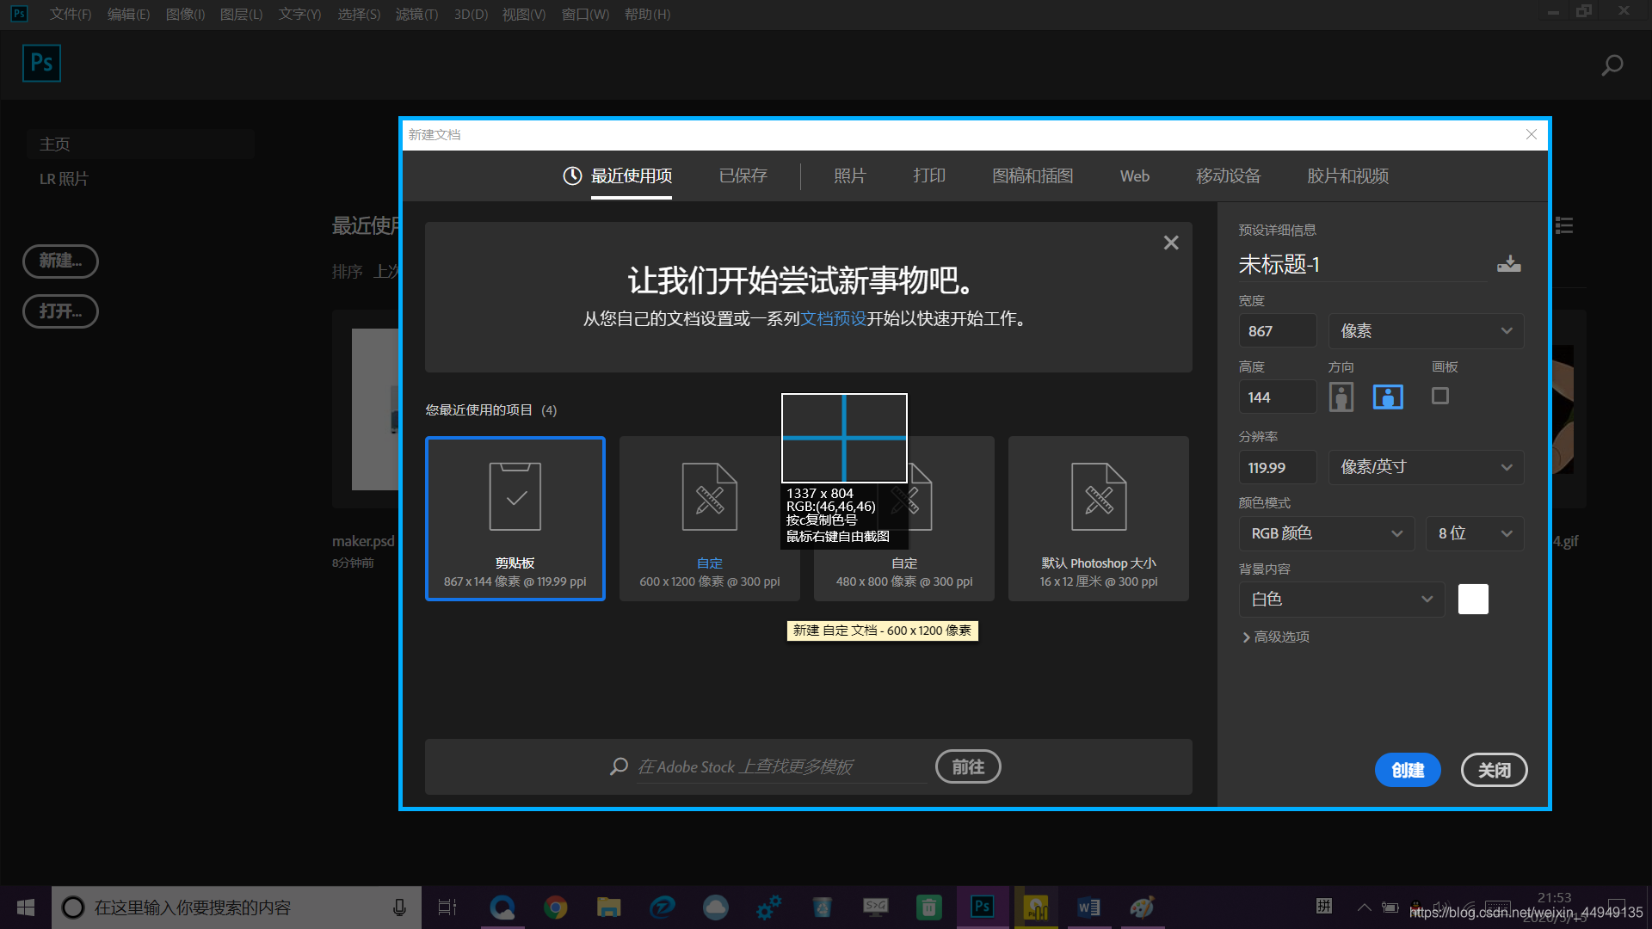Image resolution: width=1652 pixels, height=929 pixels.
Task: Switch to list view icon on home screen
Action: pyautogui.click(x=1564, y=225)
